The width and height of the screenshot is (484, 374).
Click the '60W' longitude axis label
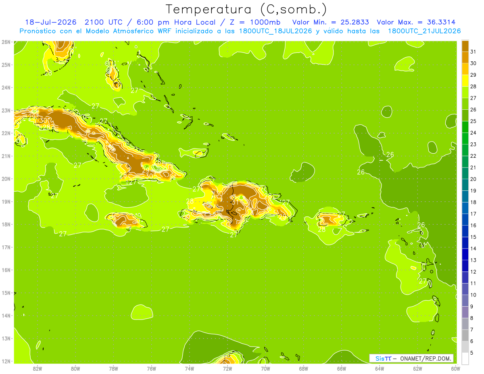pyautogui.click(x=456, y=368)
